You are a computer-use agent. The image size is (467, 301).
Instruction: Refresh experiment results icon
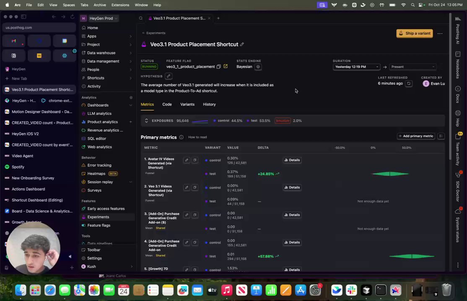(x=409, y=84)
